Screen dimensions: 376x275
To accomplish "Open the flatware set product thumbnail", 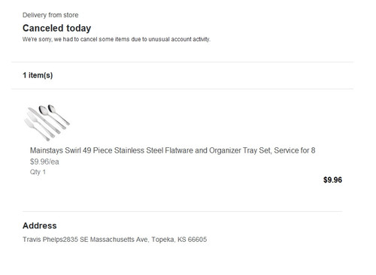I will click(47, 122).
